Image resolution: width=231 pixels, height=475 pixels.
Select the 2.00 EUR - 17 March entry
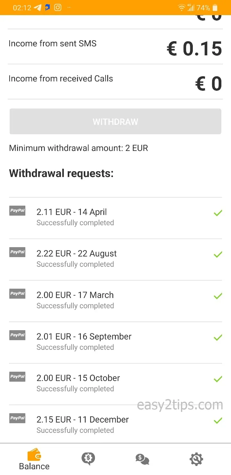tap(116, 301)
